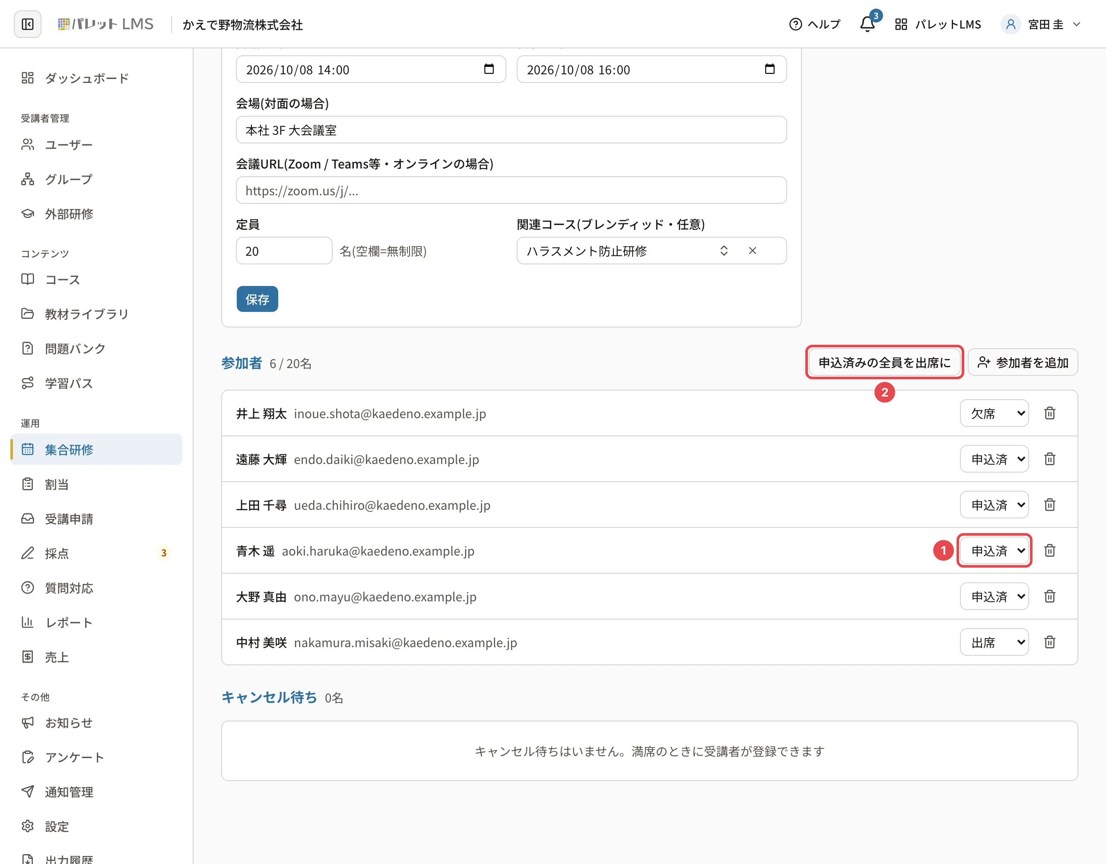Screen dimensions: 1106x864
Task: Click the 参加者 heading
Action: (x=242, y=363)
